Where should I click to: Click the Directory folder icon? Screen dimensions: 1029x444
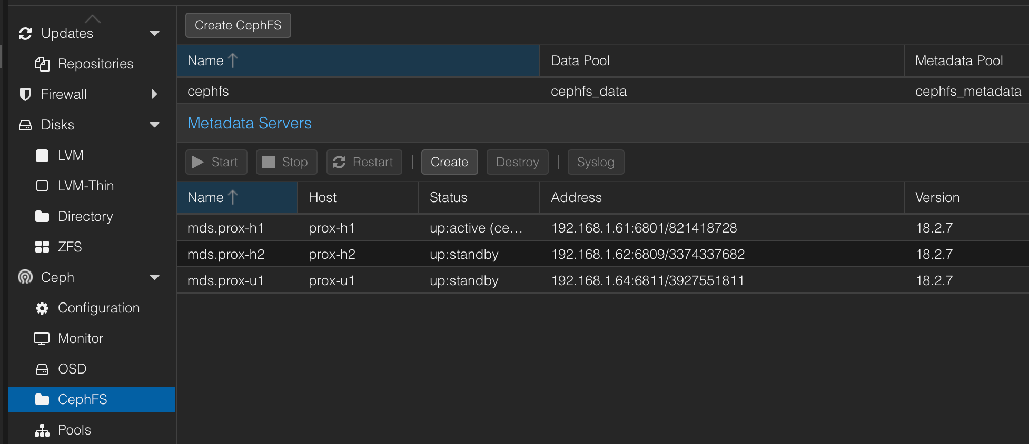pyautogui.click(x=42, y=217)
